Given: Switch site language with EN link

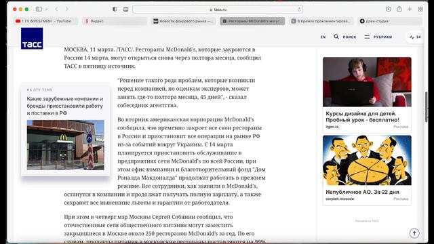Looking at the screenshot, I should tap(323, 37).
